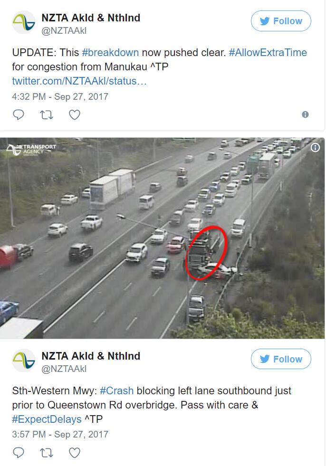Retweet the Sth-Western Mwy crash tweet
This screenshot has width=326, height=466.
pyautogui.click(x=47, y=453)
